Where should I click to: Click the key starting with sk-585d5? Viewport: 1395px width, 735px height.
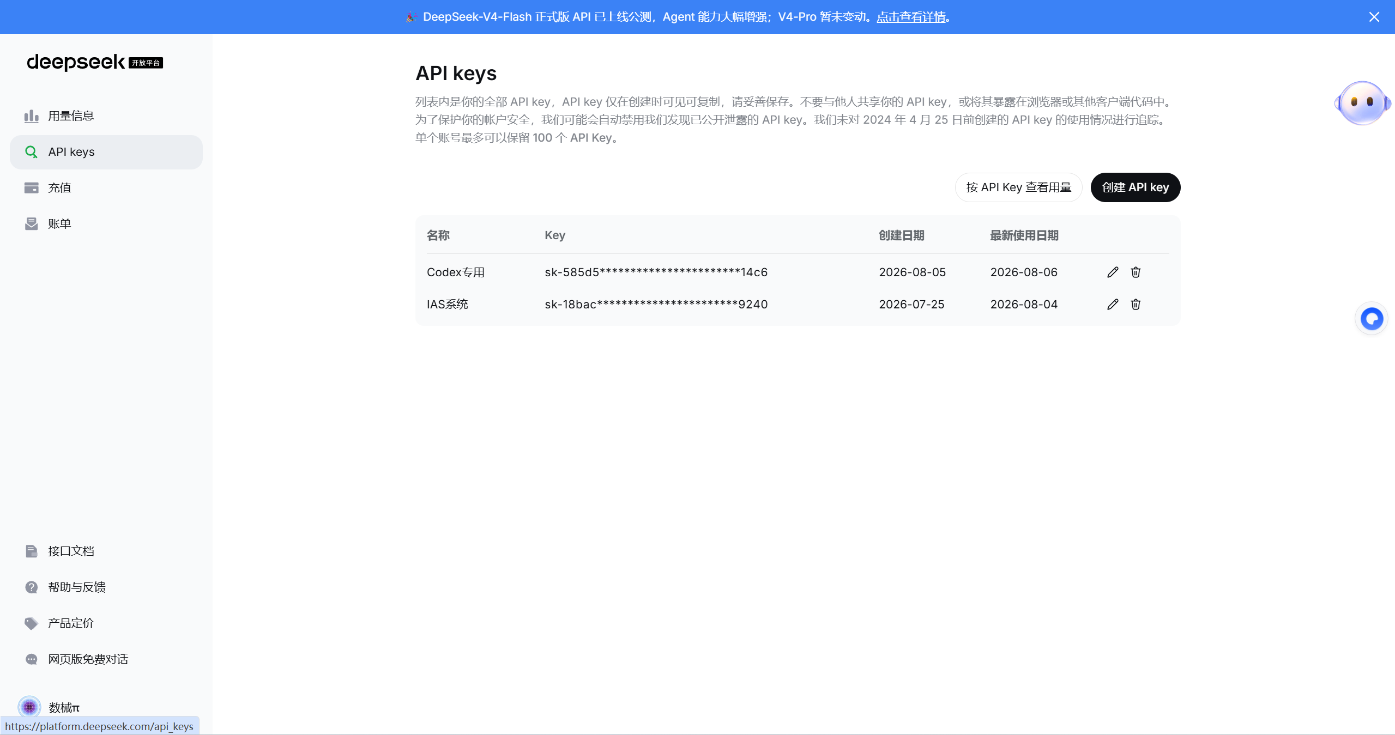pyautogui.click(x=656, y=272)
